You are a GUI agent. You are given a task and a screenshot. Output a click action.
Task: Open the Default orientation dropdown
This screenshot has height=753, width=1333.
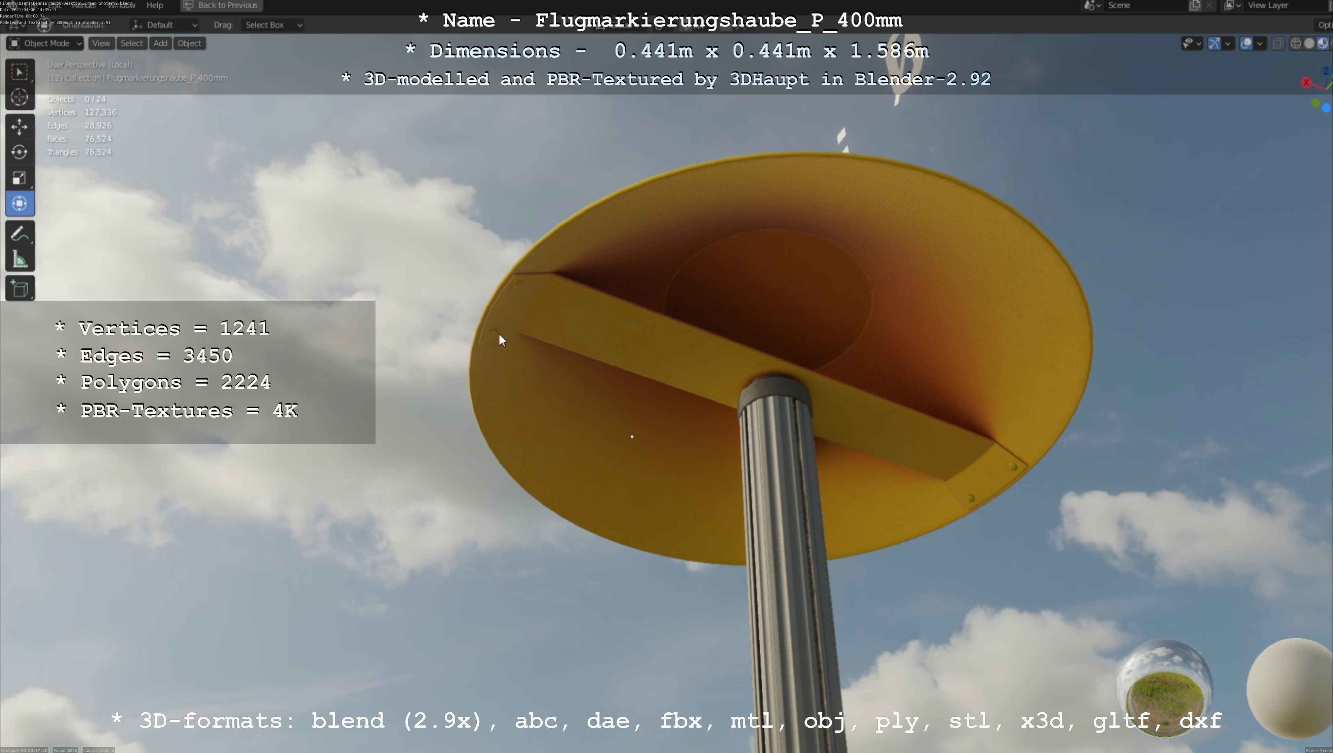[164, 25]
